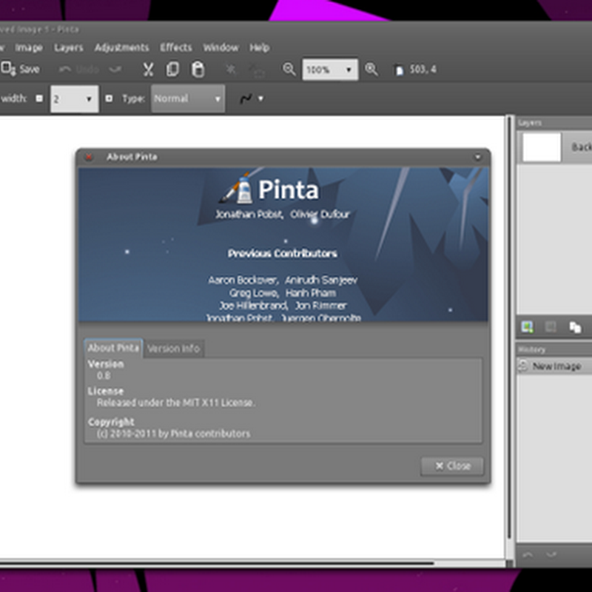
Task: Open the line style dropdown arrow
Action: coord(260,99)
